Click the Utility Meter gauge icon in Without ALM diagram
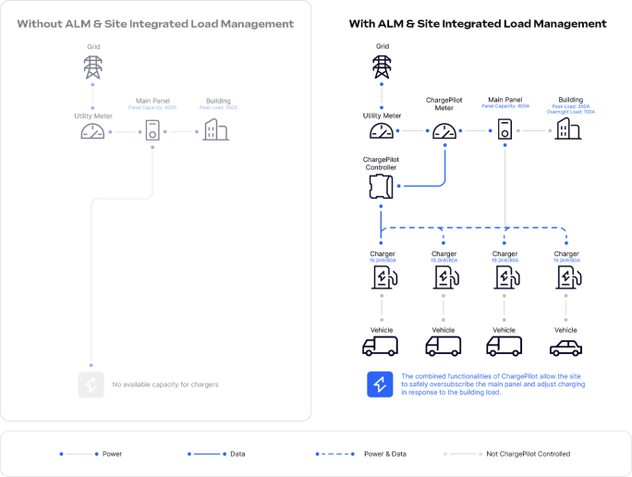Image resolution: width=632 pixels, height=477 pixels. [92, 131]
